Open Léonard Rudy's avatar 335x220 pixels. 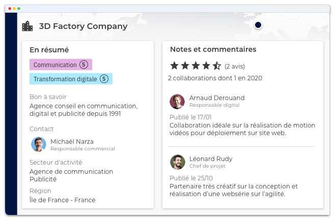[x=177, y=162]
